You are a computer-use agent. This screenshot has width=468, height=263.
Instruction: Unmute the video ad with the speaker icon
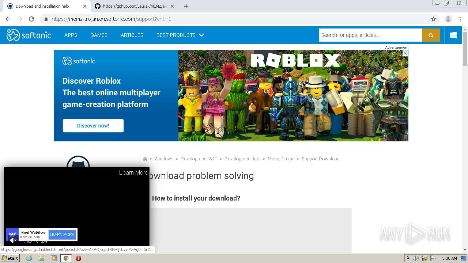13,240
